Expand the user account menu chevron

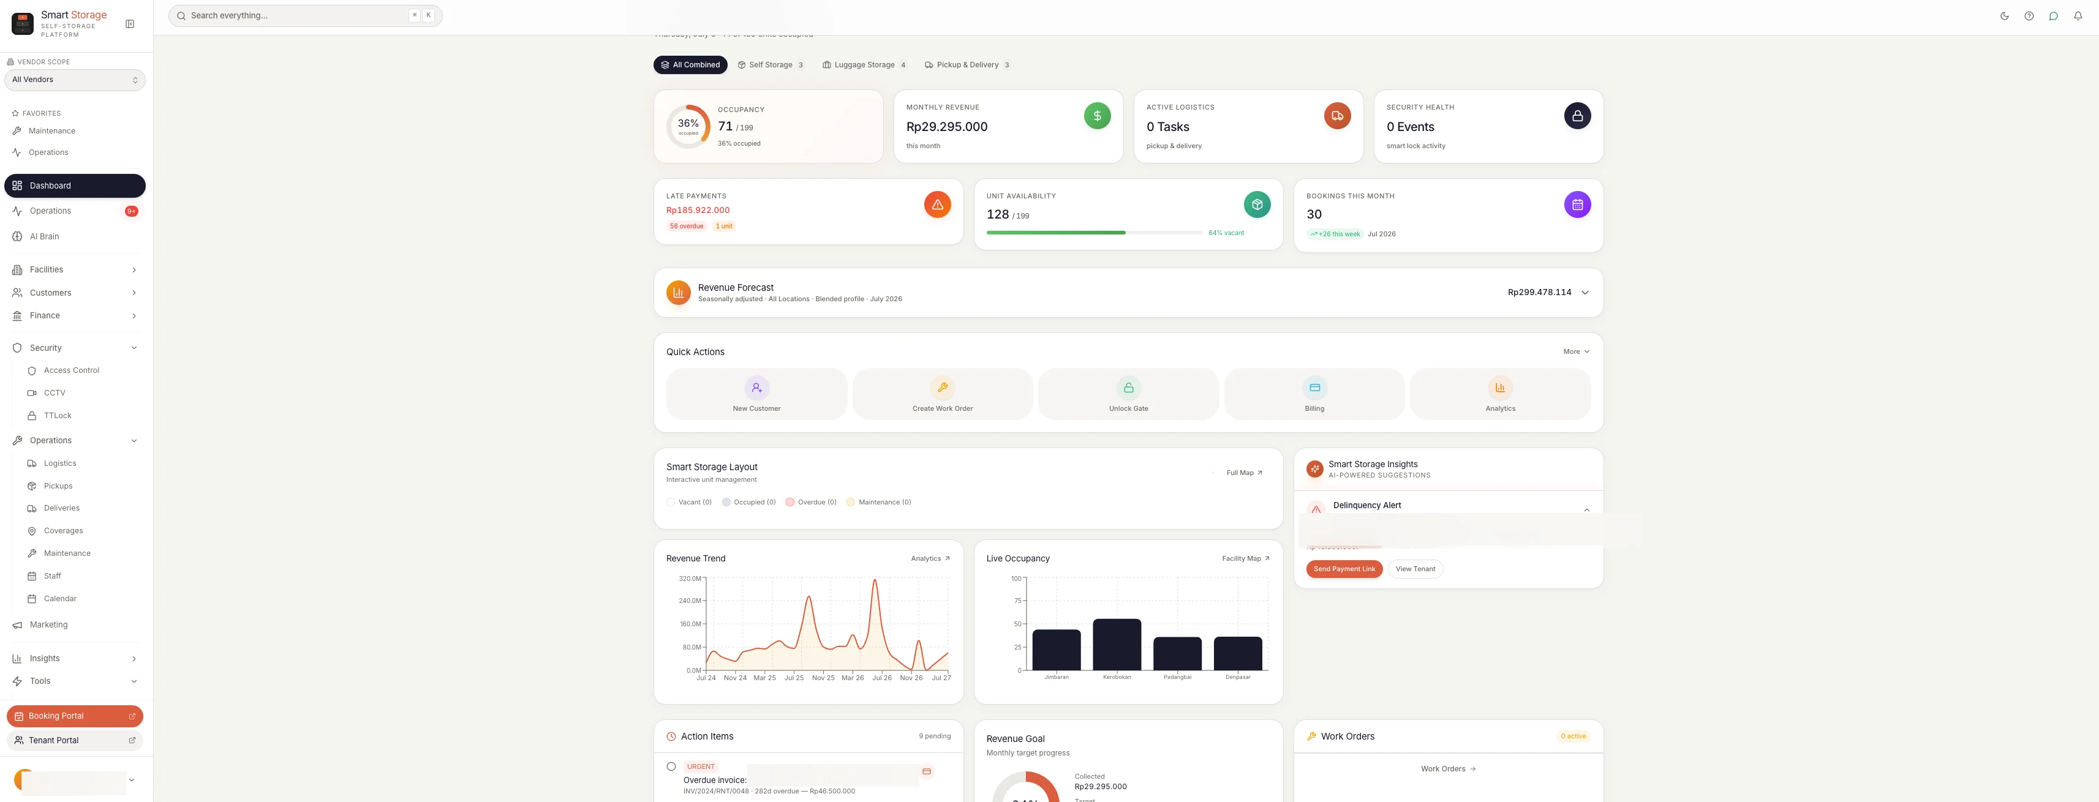tap(132, 780)
